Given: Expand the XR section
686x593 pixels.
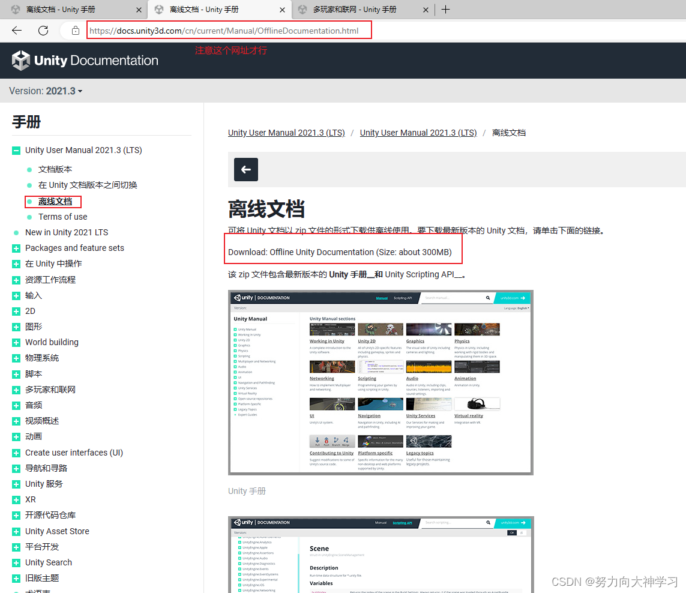Looking at the screenshot, I should (x=16, y=500).
